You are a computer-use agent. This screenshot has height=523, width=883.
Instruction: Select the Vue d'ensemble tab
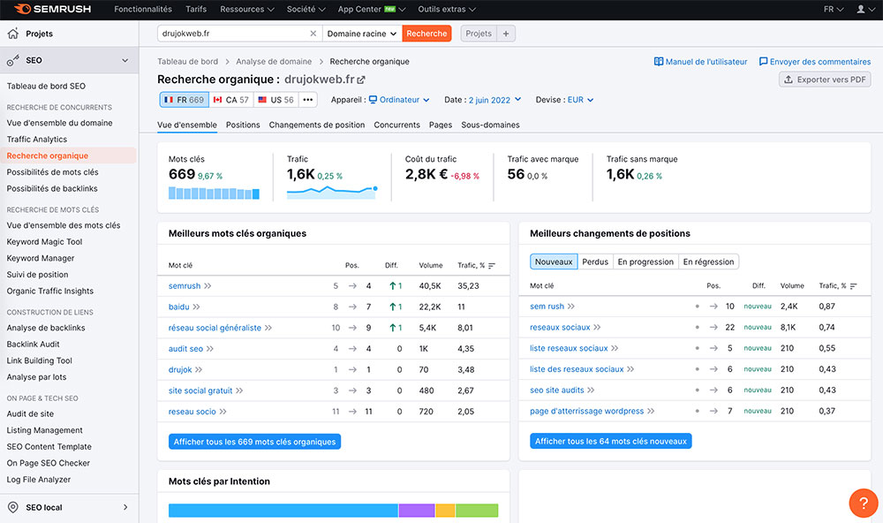[187, 125]
